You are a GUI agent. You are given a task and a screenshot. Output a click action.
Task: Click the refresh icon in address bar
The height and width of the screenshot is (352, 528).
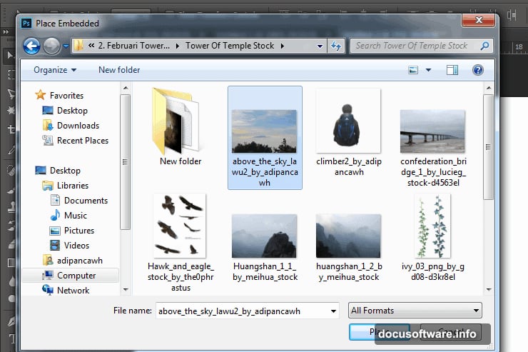coord(336,46)
